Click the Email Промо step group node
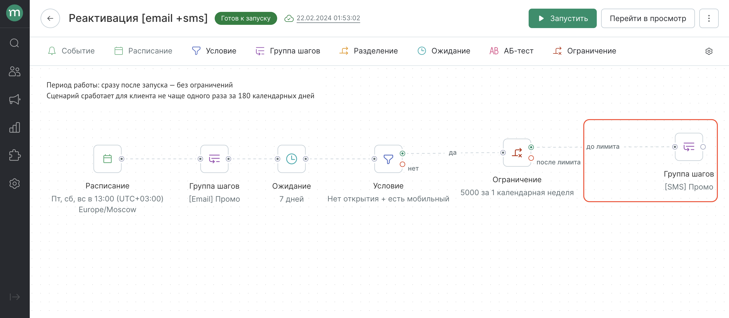The image size is (729, 318). 214,159
